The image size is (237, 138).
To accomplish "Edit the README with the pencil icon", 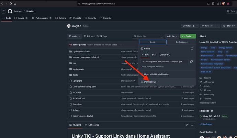I will pos(187,125).
